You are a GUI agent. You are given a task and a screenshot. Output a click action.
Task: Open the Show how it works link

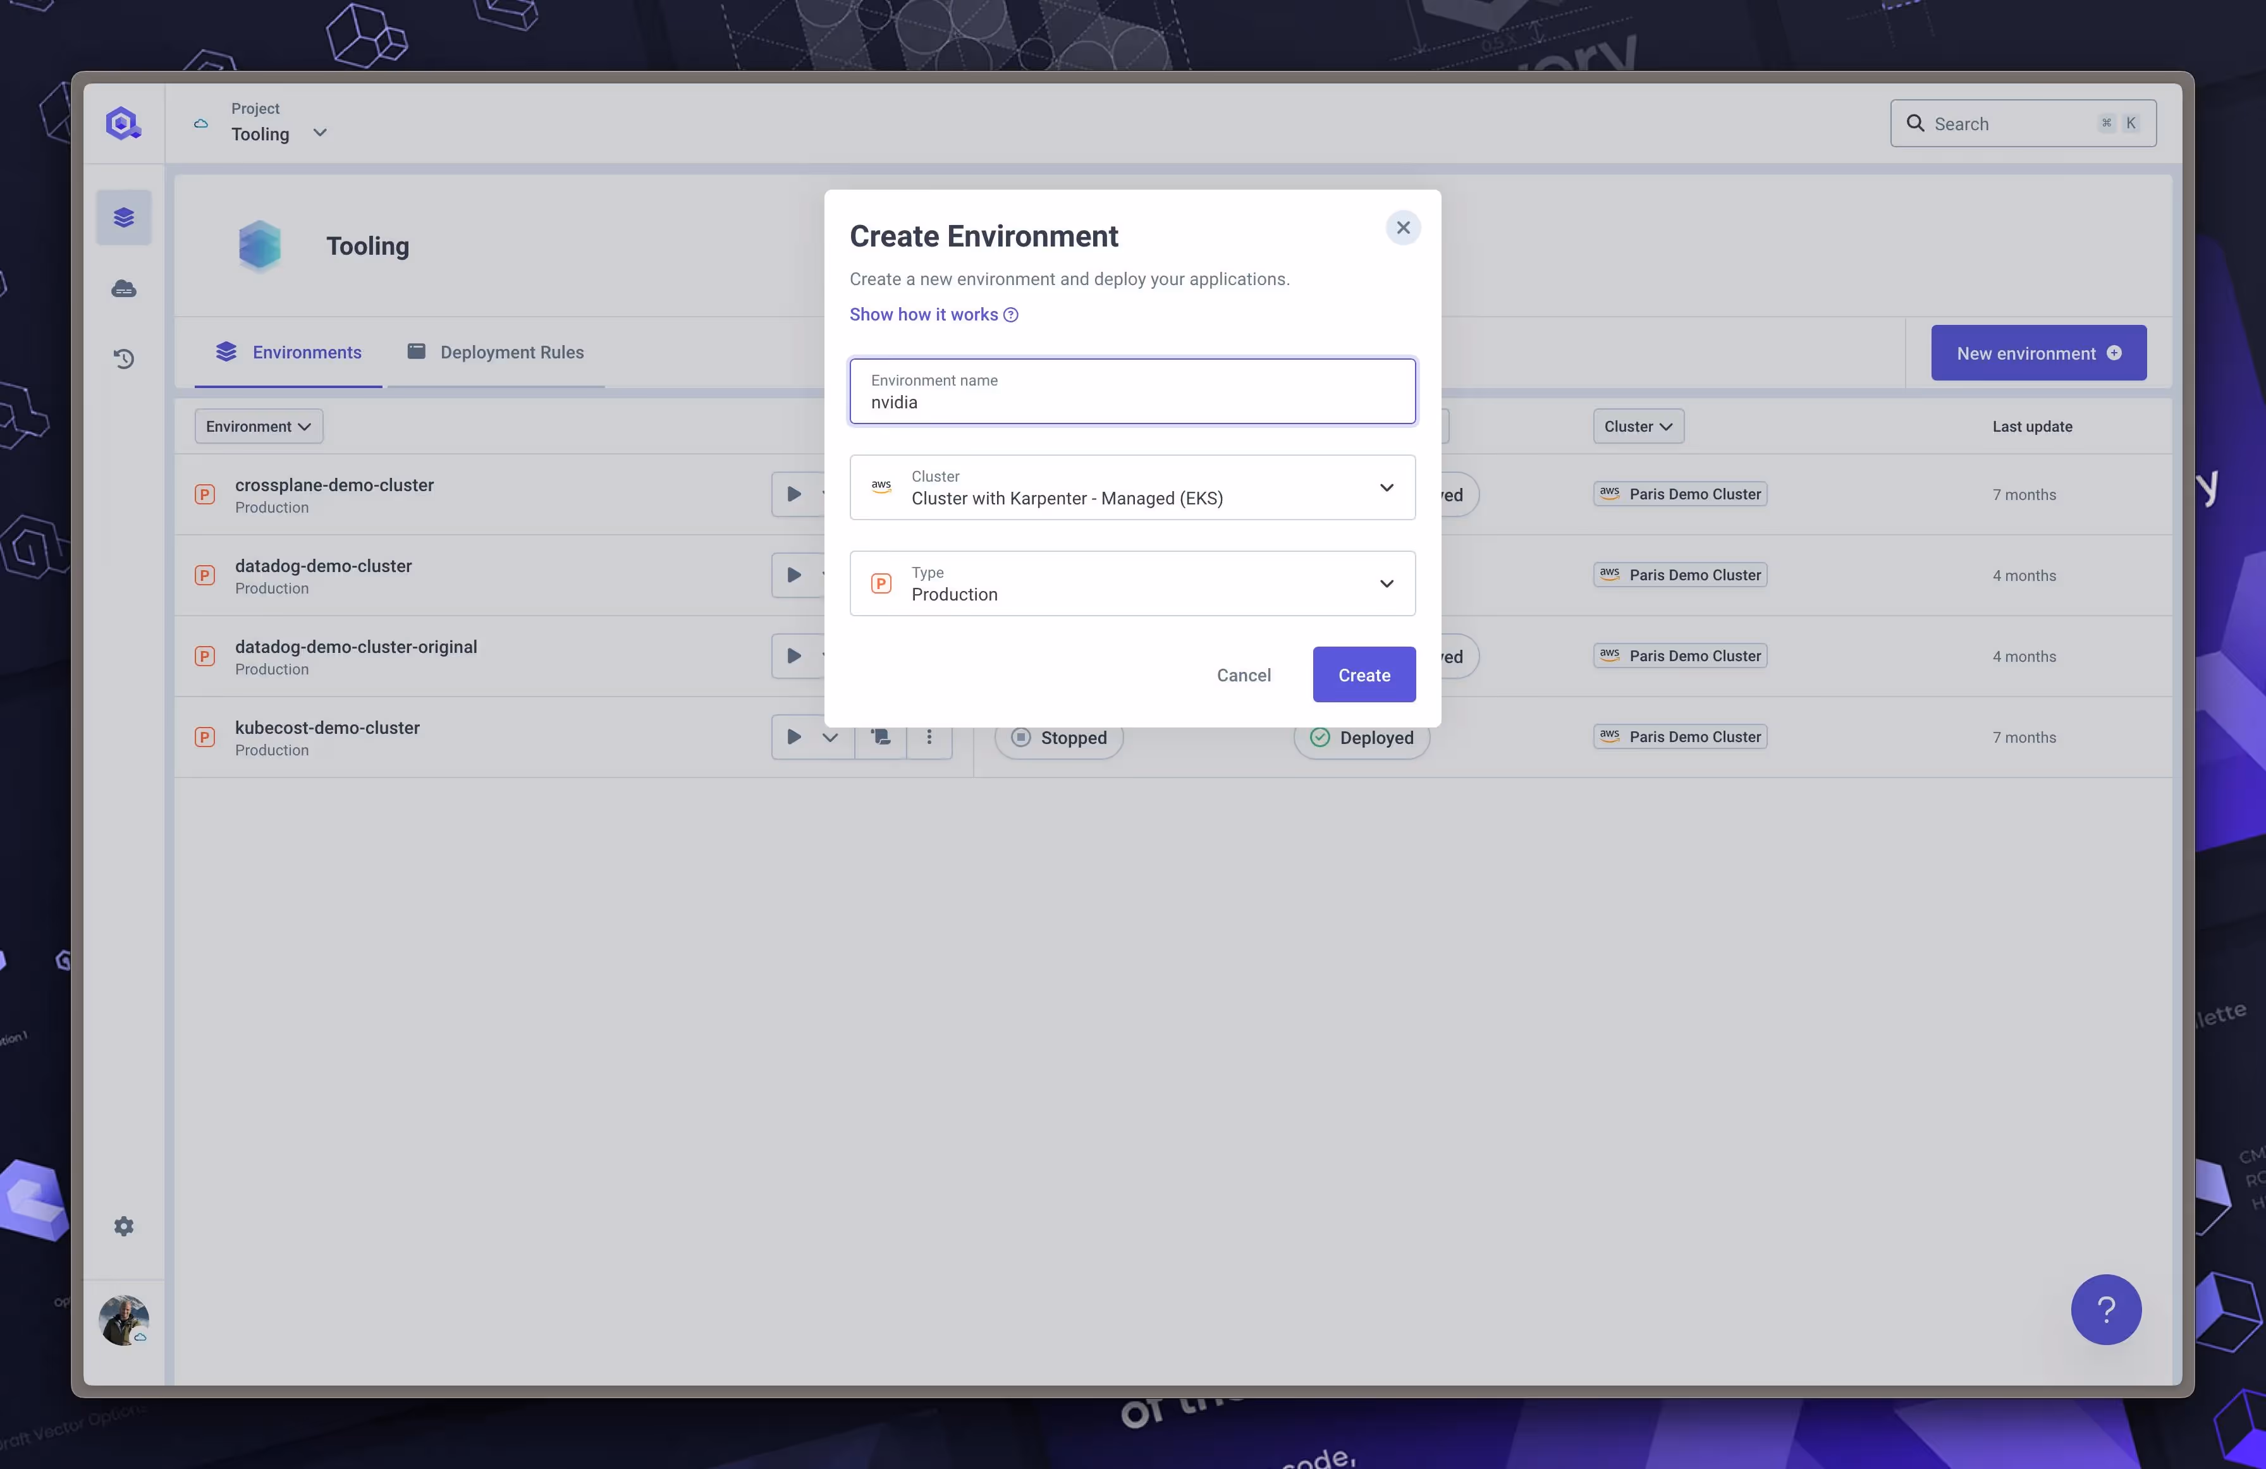922,314
